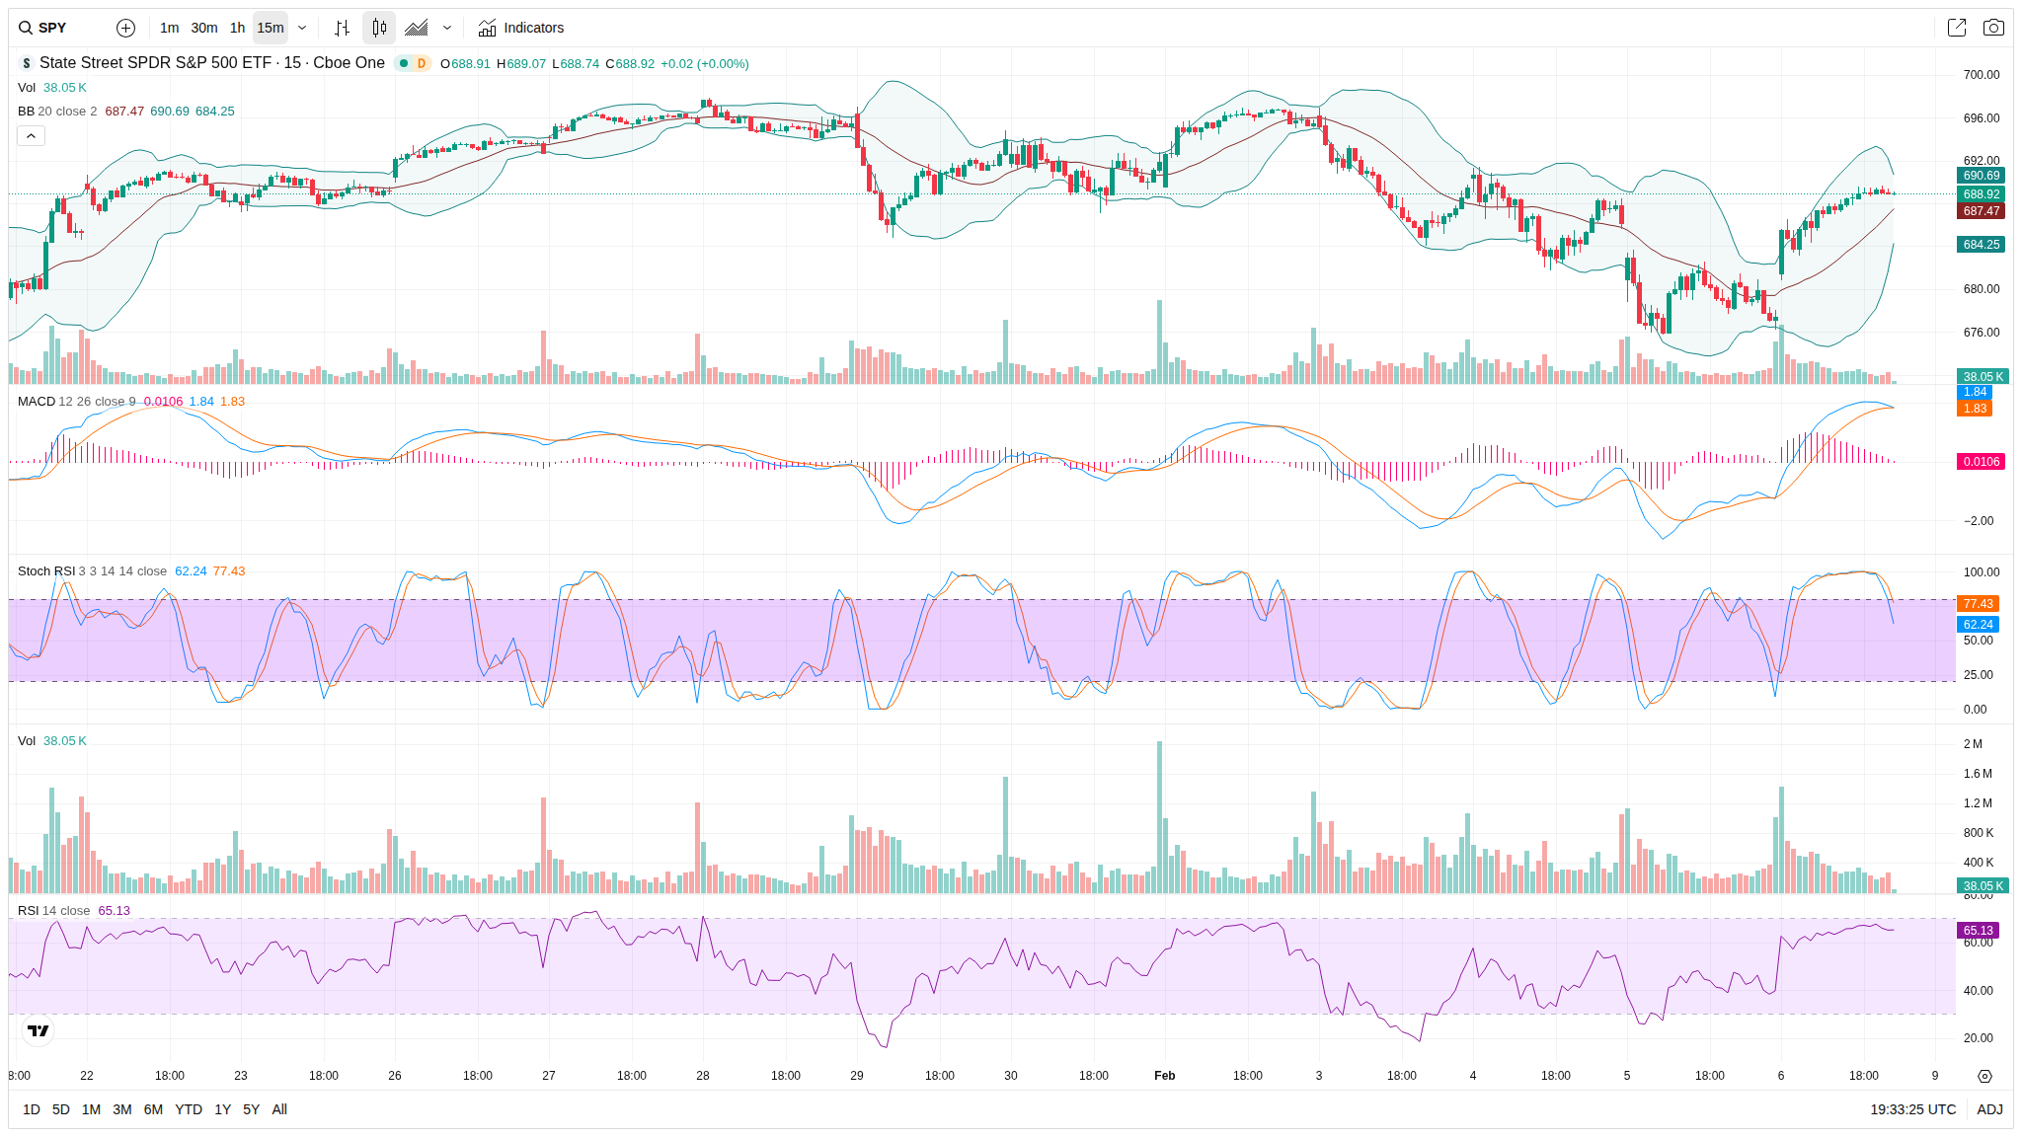Select the Area chart style icon
Screen dimensions: 2022x1137
point(417,28)
